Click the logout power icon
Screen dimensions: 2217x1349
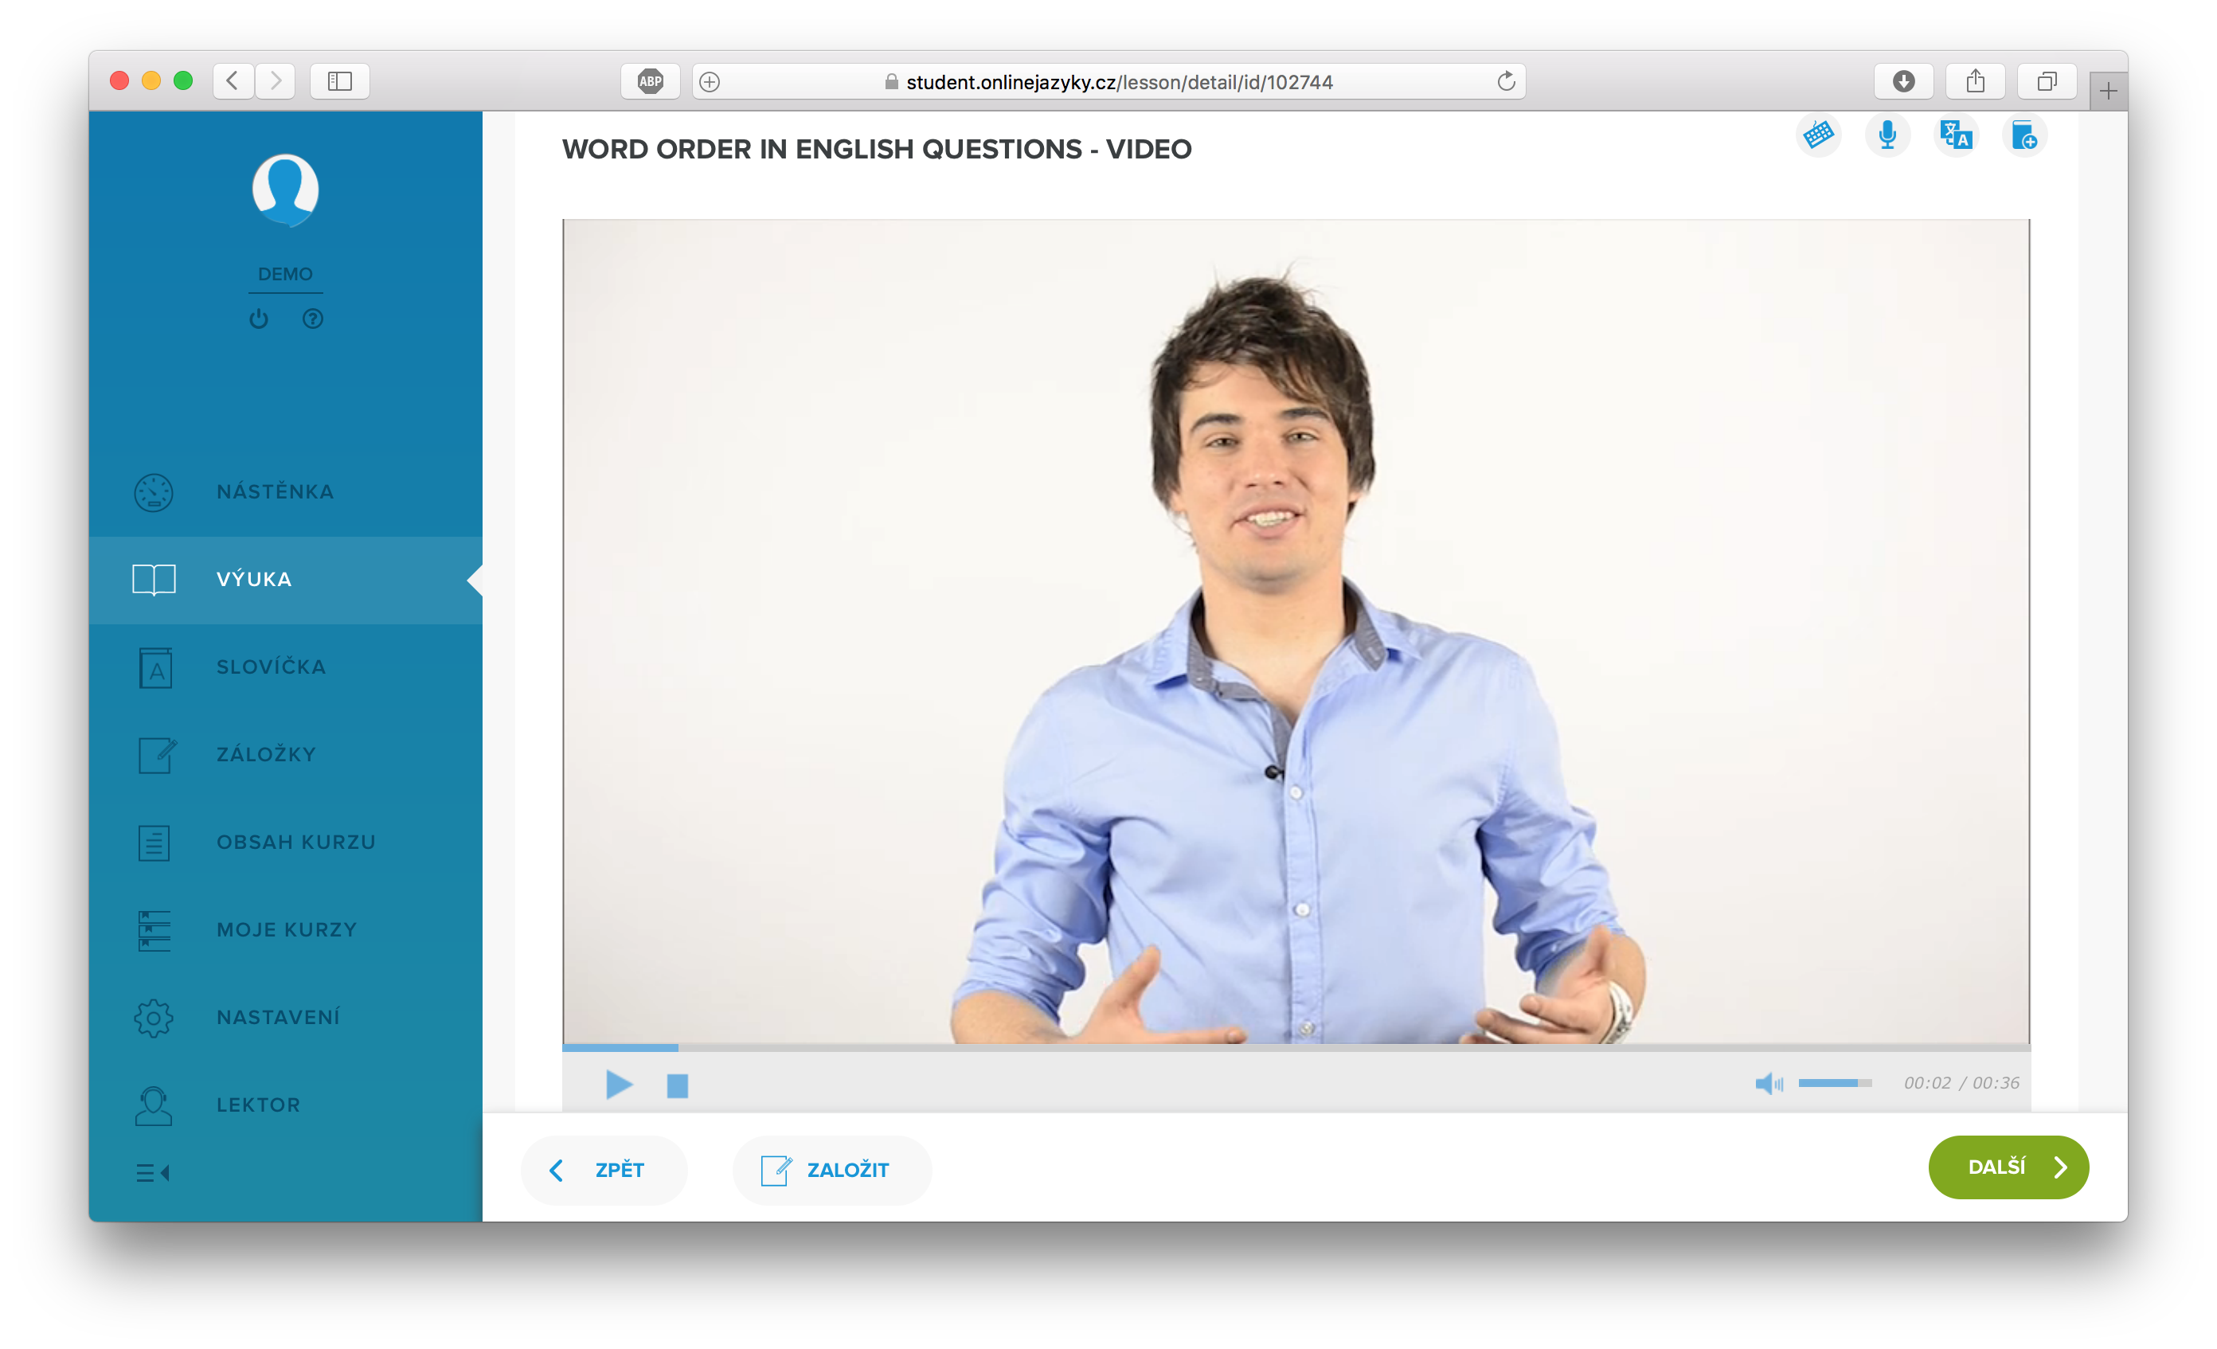point(258,319)
